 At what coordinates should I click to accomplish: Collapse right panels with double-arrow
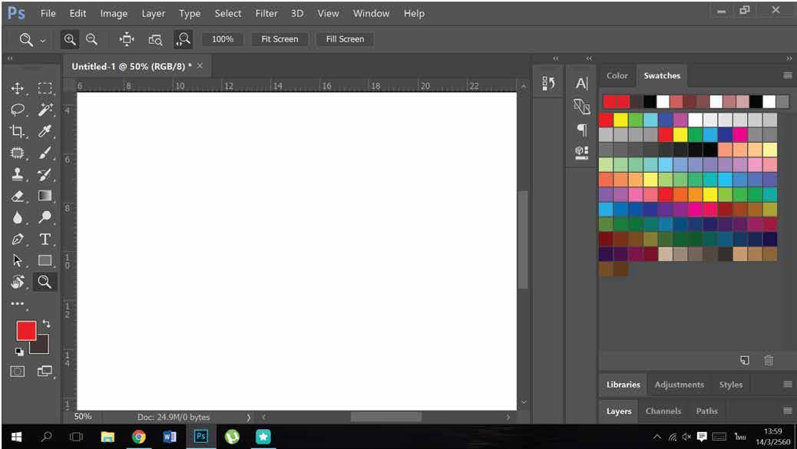click(x=789, y=58)
